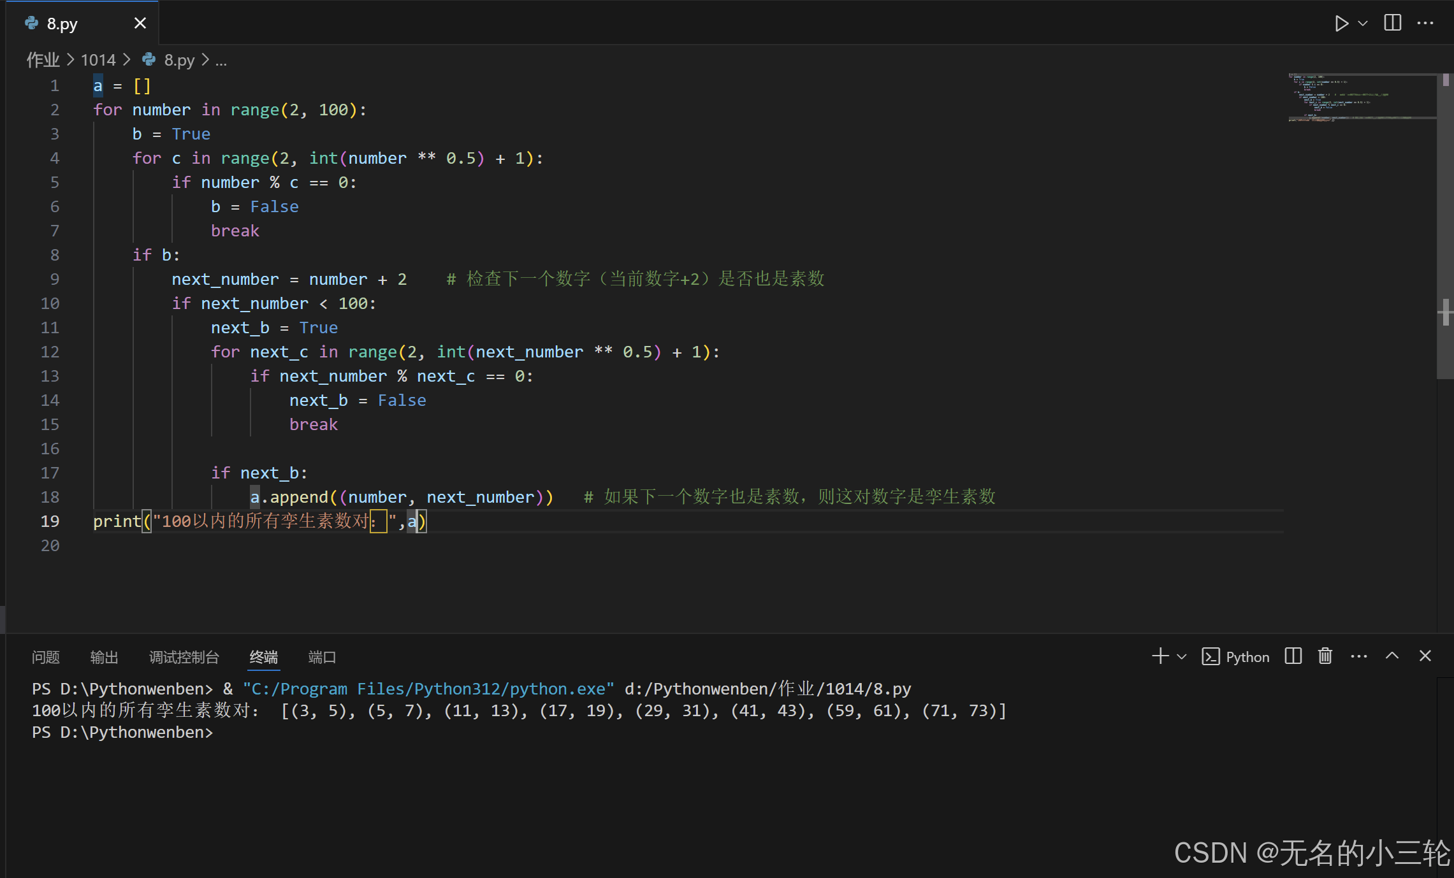Kill terminal using the trash icon
The width and height of the screenshot is (1454, 878).
1325,656
